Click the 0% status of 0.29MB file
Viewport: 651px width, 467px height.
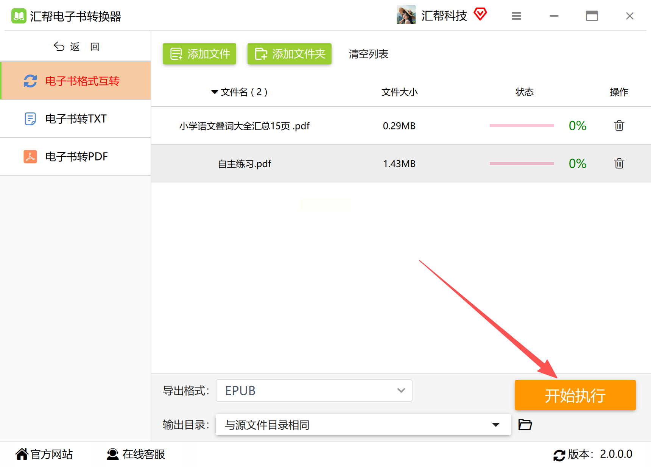pyautogui.click(x=578, y=126)
